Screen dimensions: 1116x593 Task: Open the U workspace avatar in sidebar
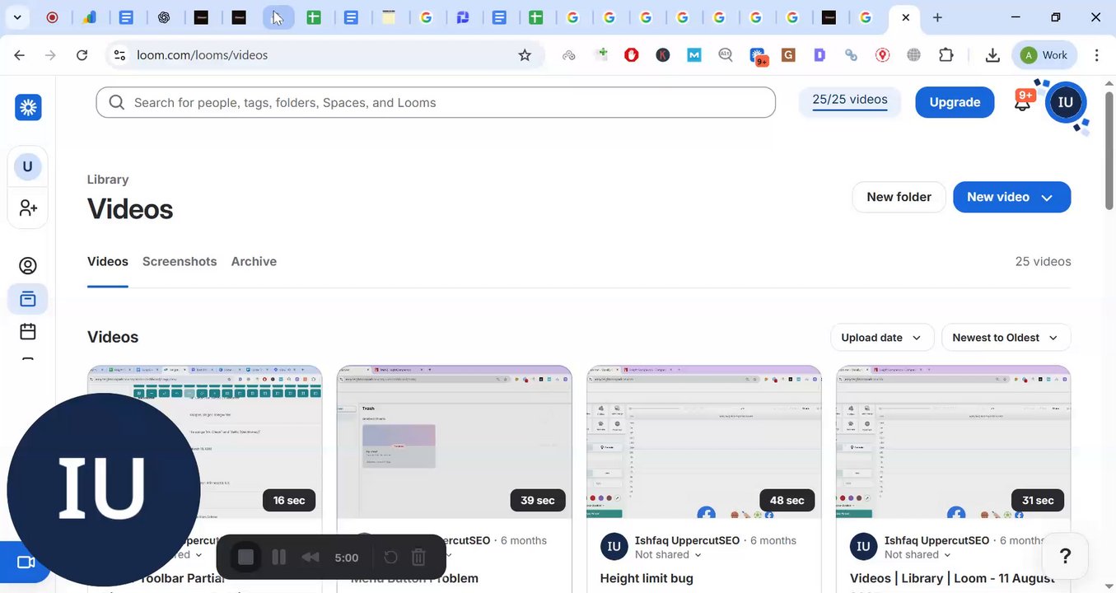pyautogui.click(x=27, y=166)
